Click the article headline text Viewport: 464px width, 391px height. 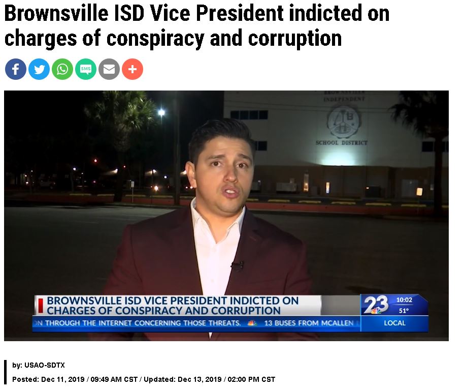point(197,26)
